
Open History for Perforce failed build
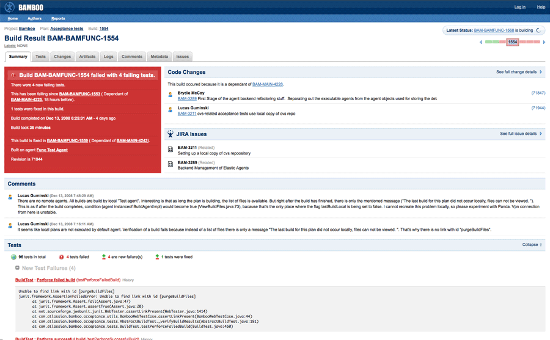(x=128, y=280)
